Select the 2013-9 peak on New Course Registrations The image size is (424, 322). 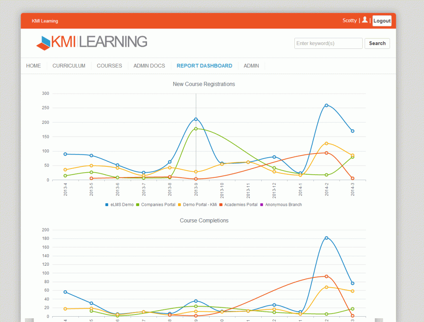[195, 120]
